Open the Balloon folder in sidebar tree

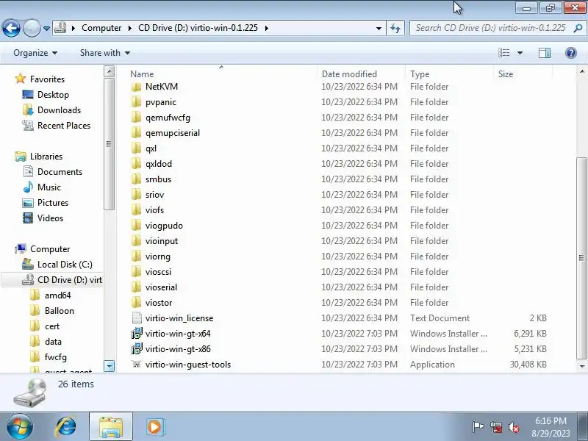(x=60, y=311)
